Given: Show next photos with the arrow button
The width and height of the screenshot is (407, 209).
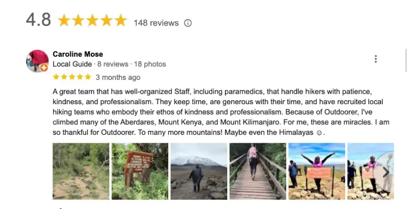Looking at the screenshot, I should tap(385, 172).
